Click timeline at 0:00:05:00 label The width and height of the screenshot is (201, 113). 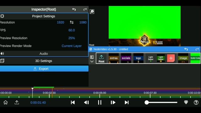coord(100,93)
